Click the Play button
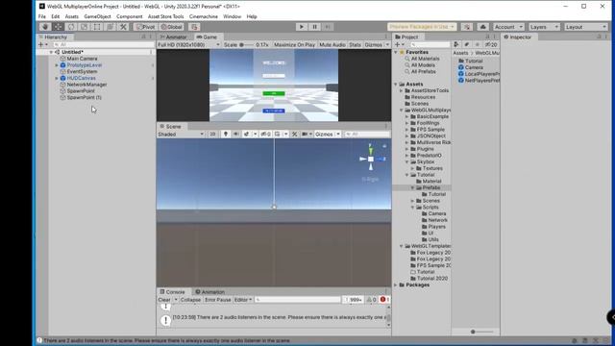The height and width of the screenshot is (346, 615). click(x=301, y=27)
